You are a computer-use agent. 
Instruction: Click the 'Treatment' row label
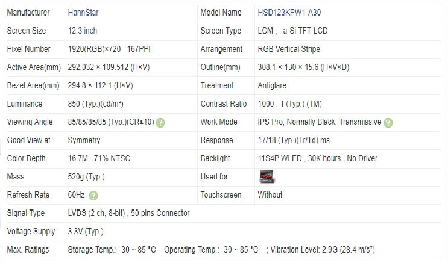coord(217,85)
